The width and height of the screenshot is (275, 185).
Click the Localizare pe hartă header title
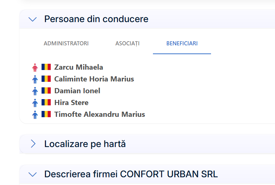pyautogui.click(x=85, y=144)
